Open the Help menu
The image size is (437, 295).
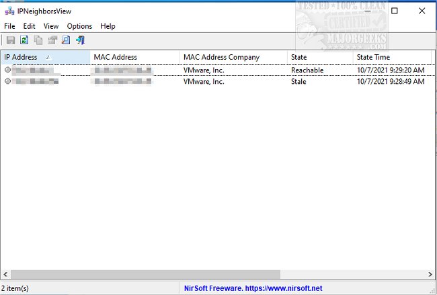[108, 26]
